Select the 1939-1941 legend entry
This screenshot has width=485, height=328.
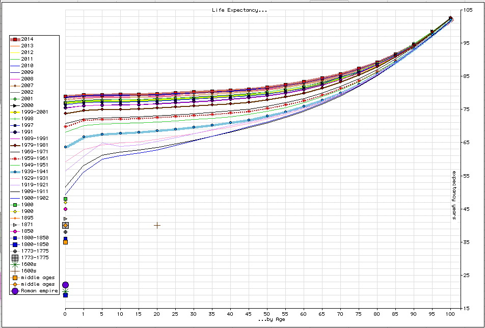coord(35,172)
